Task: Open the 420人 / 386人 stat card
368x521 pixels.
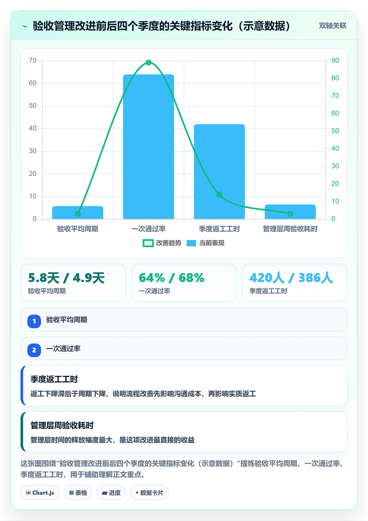Action: click(295, 283)
